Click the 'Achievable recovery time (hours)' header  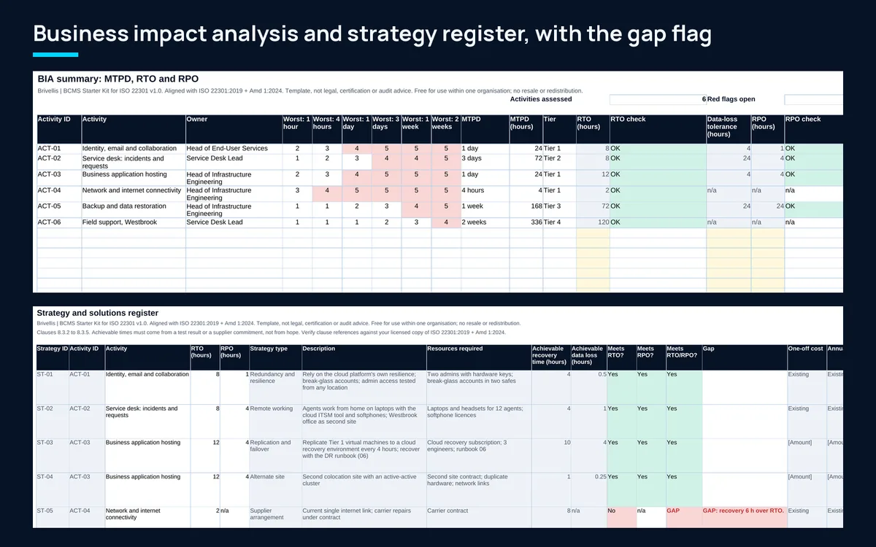point(551,357)
